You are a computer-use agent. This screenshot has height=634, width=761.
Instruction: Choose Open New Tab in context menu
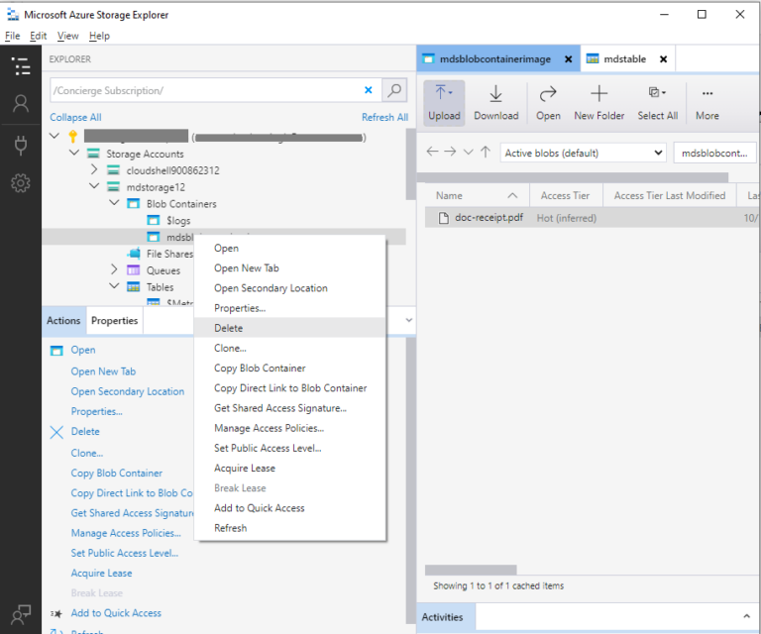click(289, 267)
